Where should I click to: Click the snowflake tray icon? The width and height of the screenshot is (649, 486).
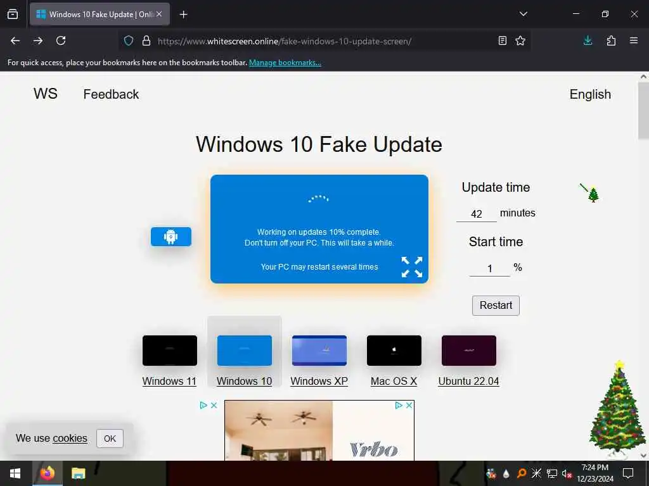(x=536, y=473)
